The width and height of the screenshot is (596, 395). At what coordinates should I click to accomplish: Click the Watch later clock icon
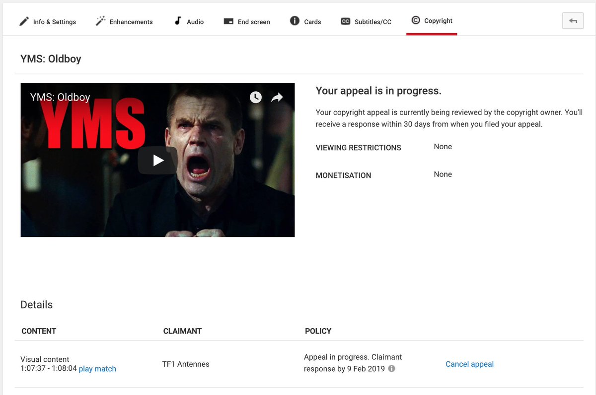tap(255, 97)
